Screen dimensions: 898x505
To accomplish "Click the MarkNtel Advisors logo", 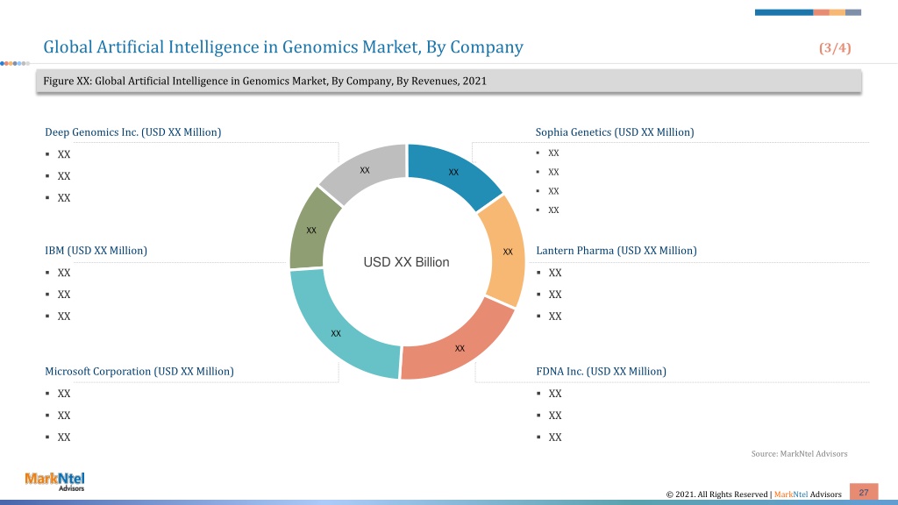I will coord(54,481).
